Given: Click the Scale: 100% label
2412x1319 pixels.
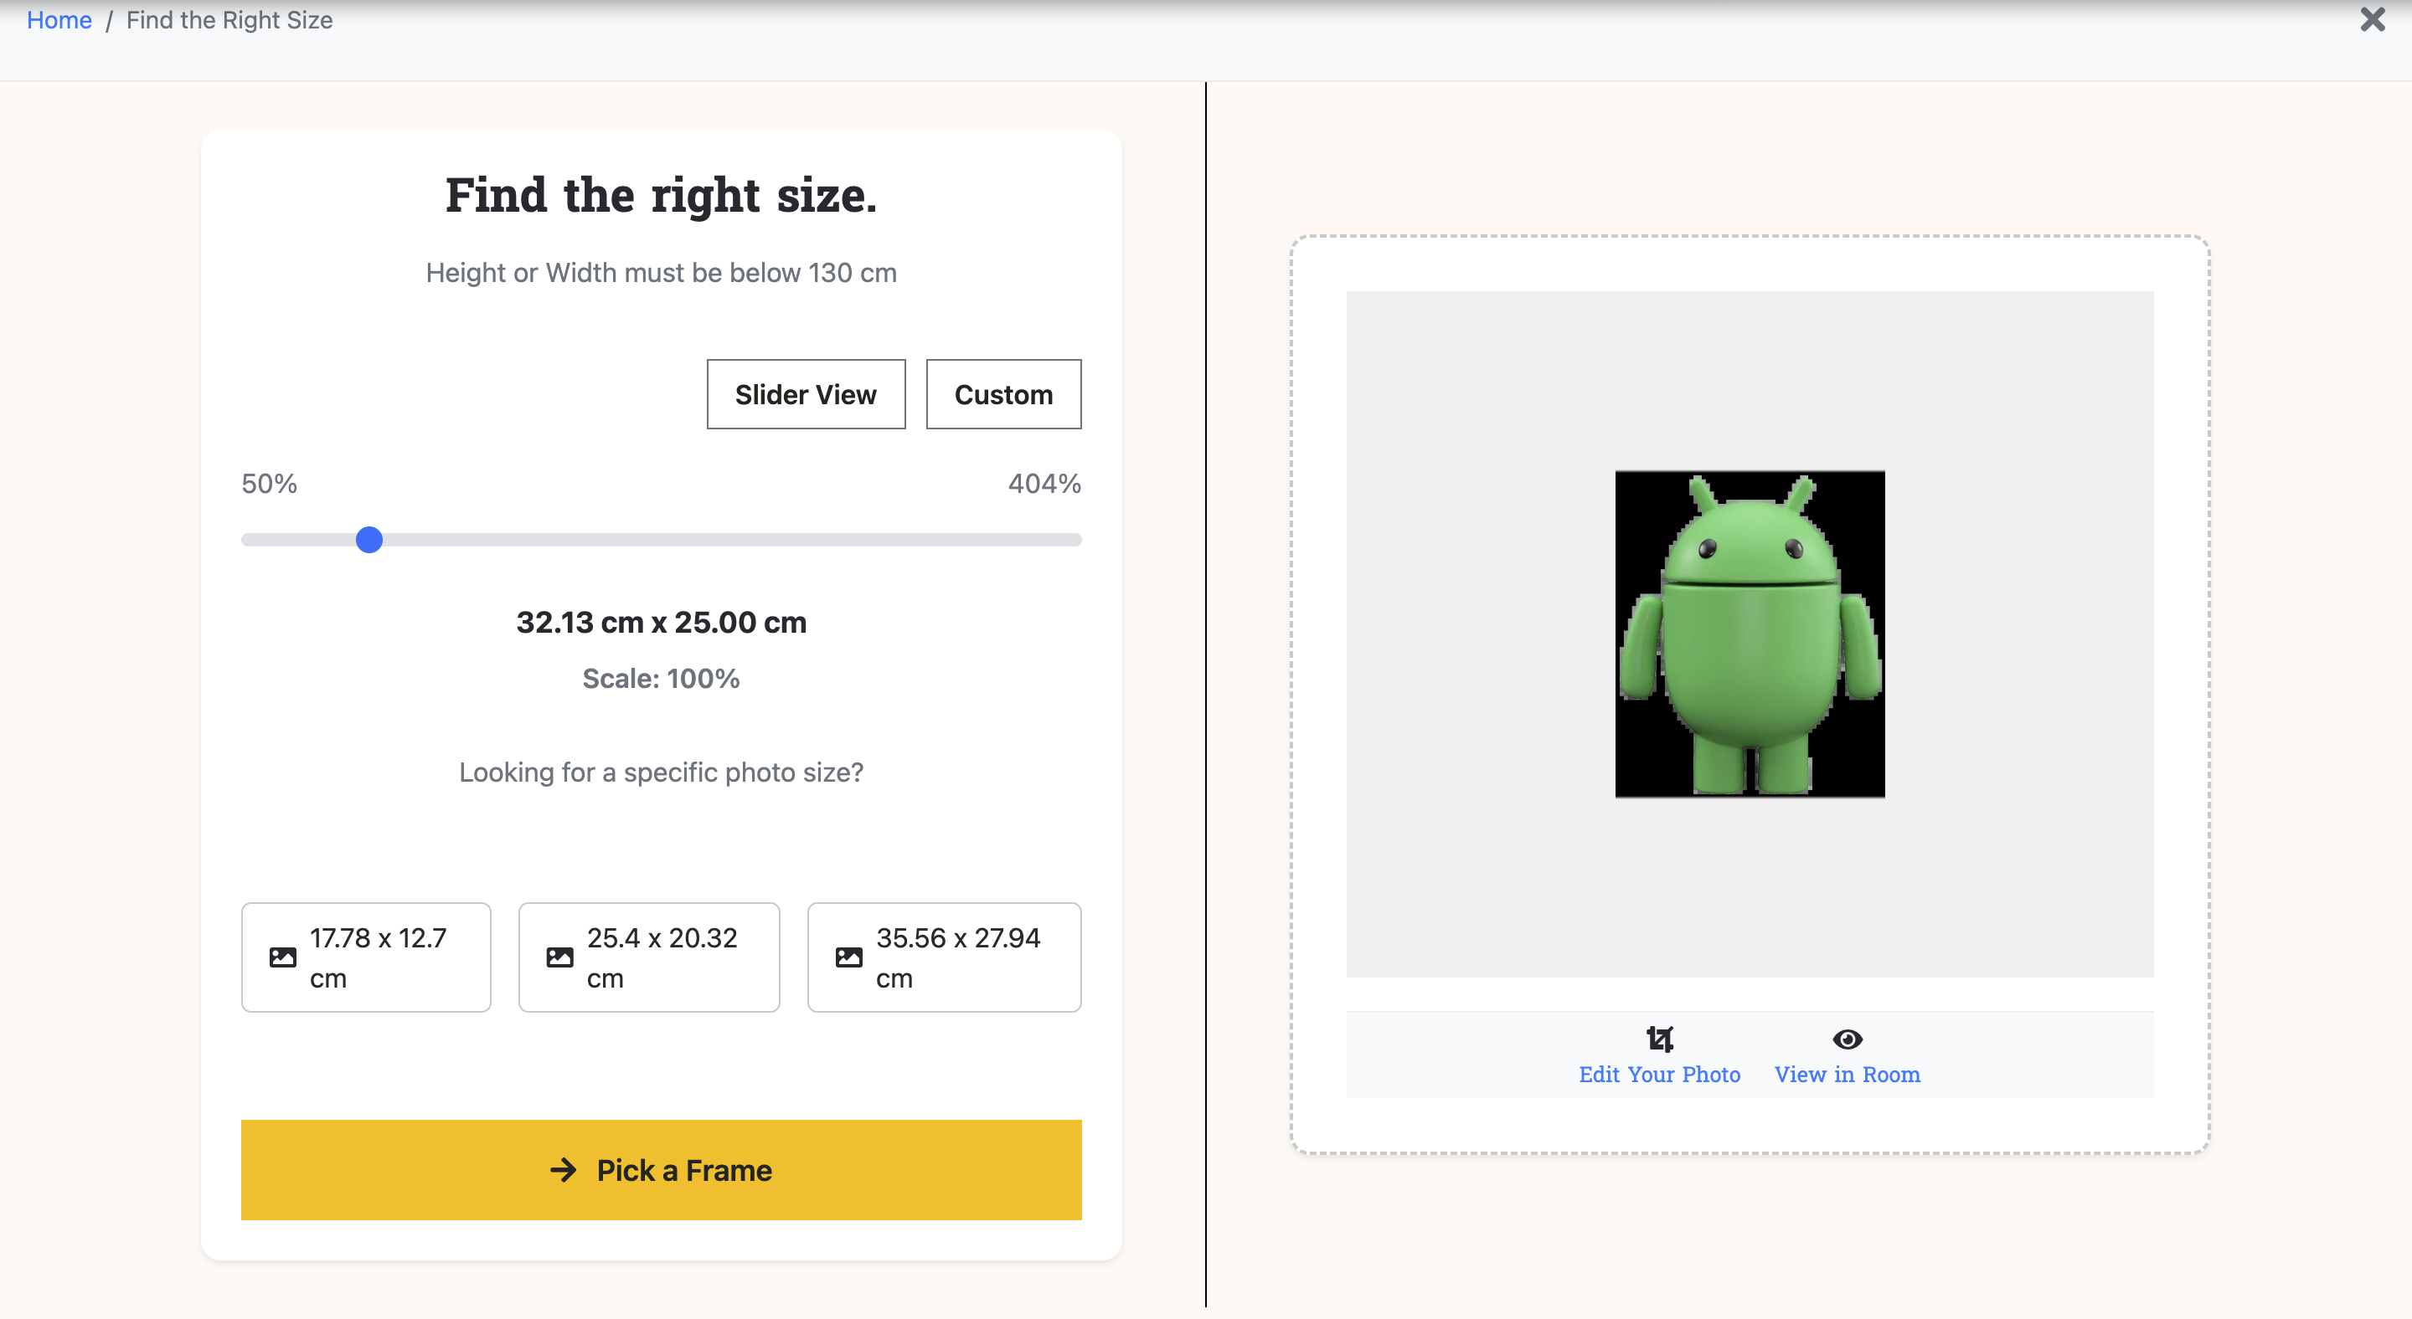Looking at the screenshot, I should click(x=661, y=678).
